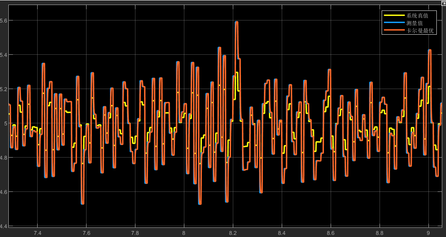
Task: Click the y-axis tick label 4.6
Action: tap(3, 192)
